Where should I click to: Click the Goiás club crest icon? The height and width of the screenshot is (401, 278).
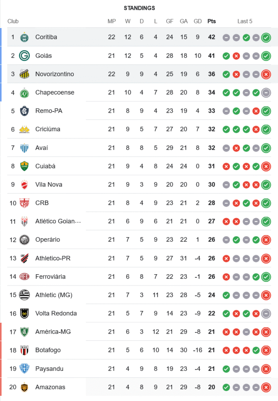point(24,56)
